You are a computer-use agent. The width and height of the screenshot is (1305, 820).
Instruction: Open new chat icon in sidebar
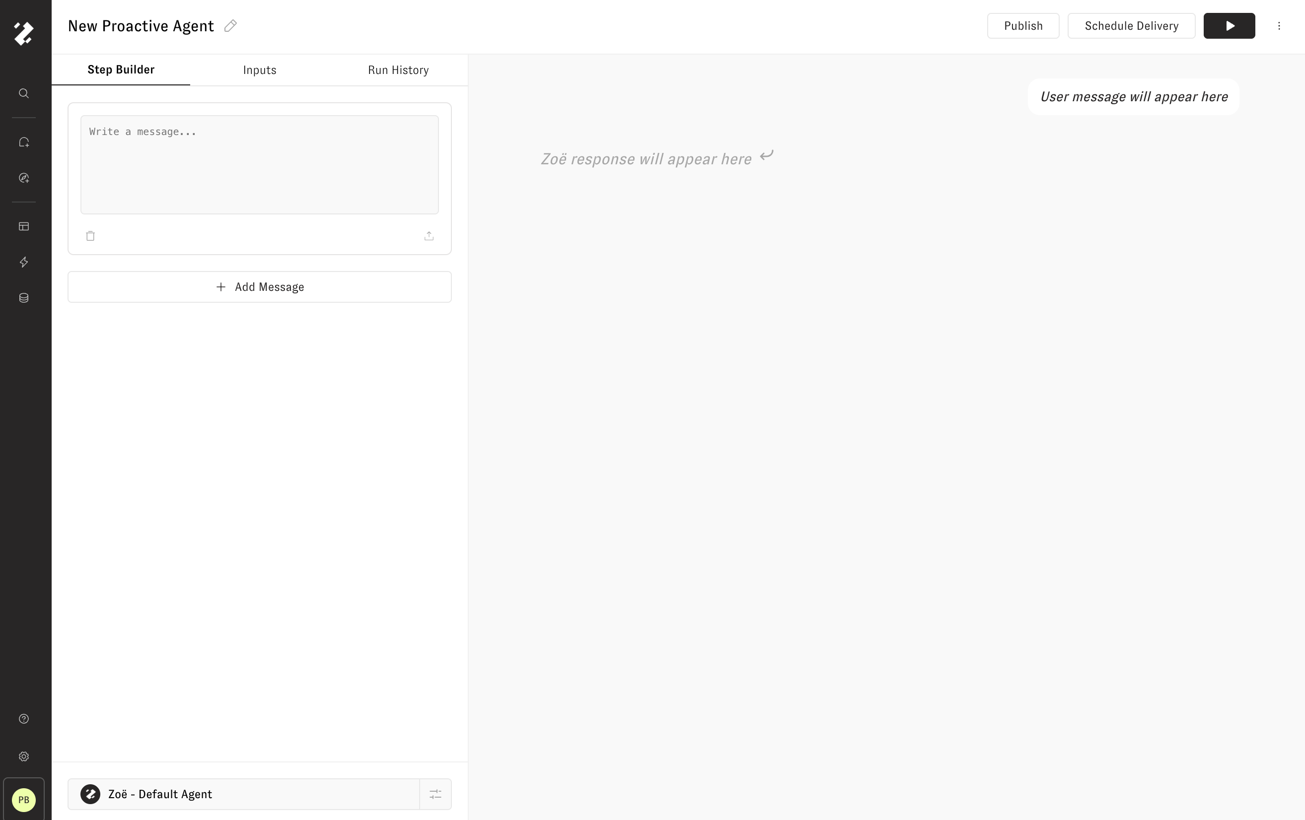click(x=24, y=142)
